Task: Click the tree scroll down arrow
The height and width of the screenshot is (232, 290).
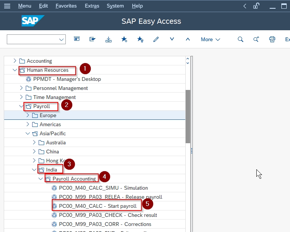Action: point(188,63)
